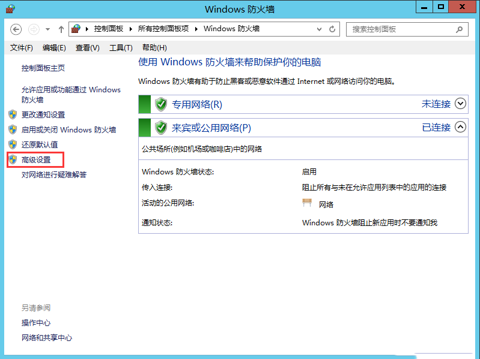Screen dimensions: 480x359
Task: Click 传入连接: label
Action: tap(157, 188)
